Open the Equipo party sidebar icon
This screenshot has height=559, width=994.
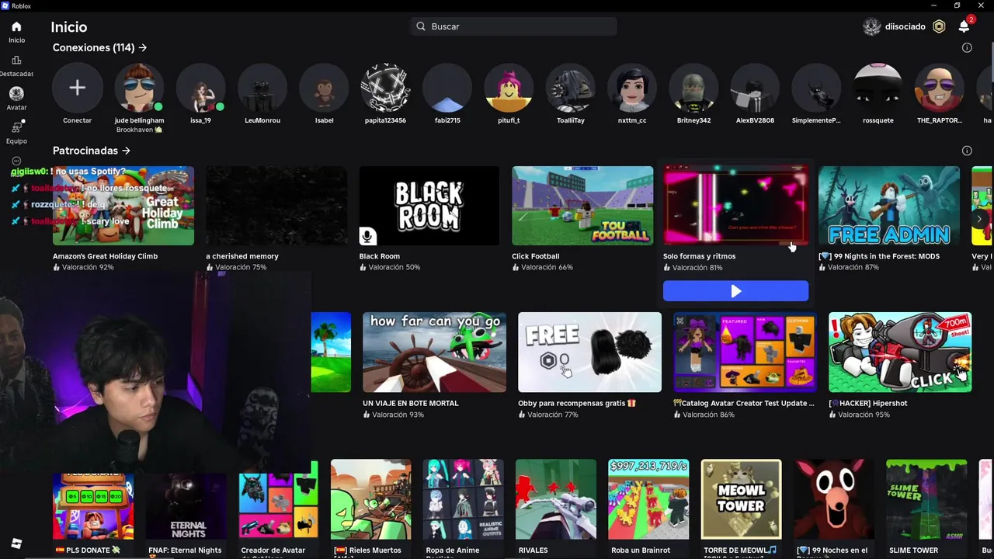[16, 127]
